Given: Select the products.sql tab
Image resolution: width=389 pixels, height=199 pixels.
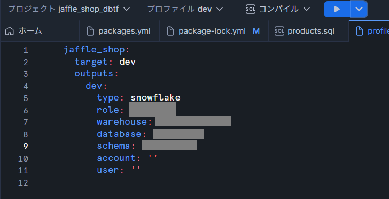Looking at the screenshot, I should click(x=309, y=31).
